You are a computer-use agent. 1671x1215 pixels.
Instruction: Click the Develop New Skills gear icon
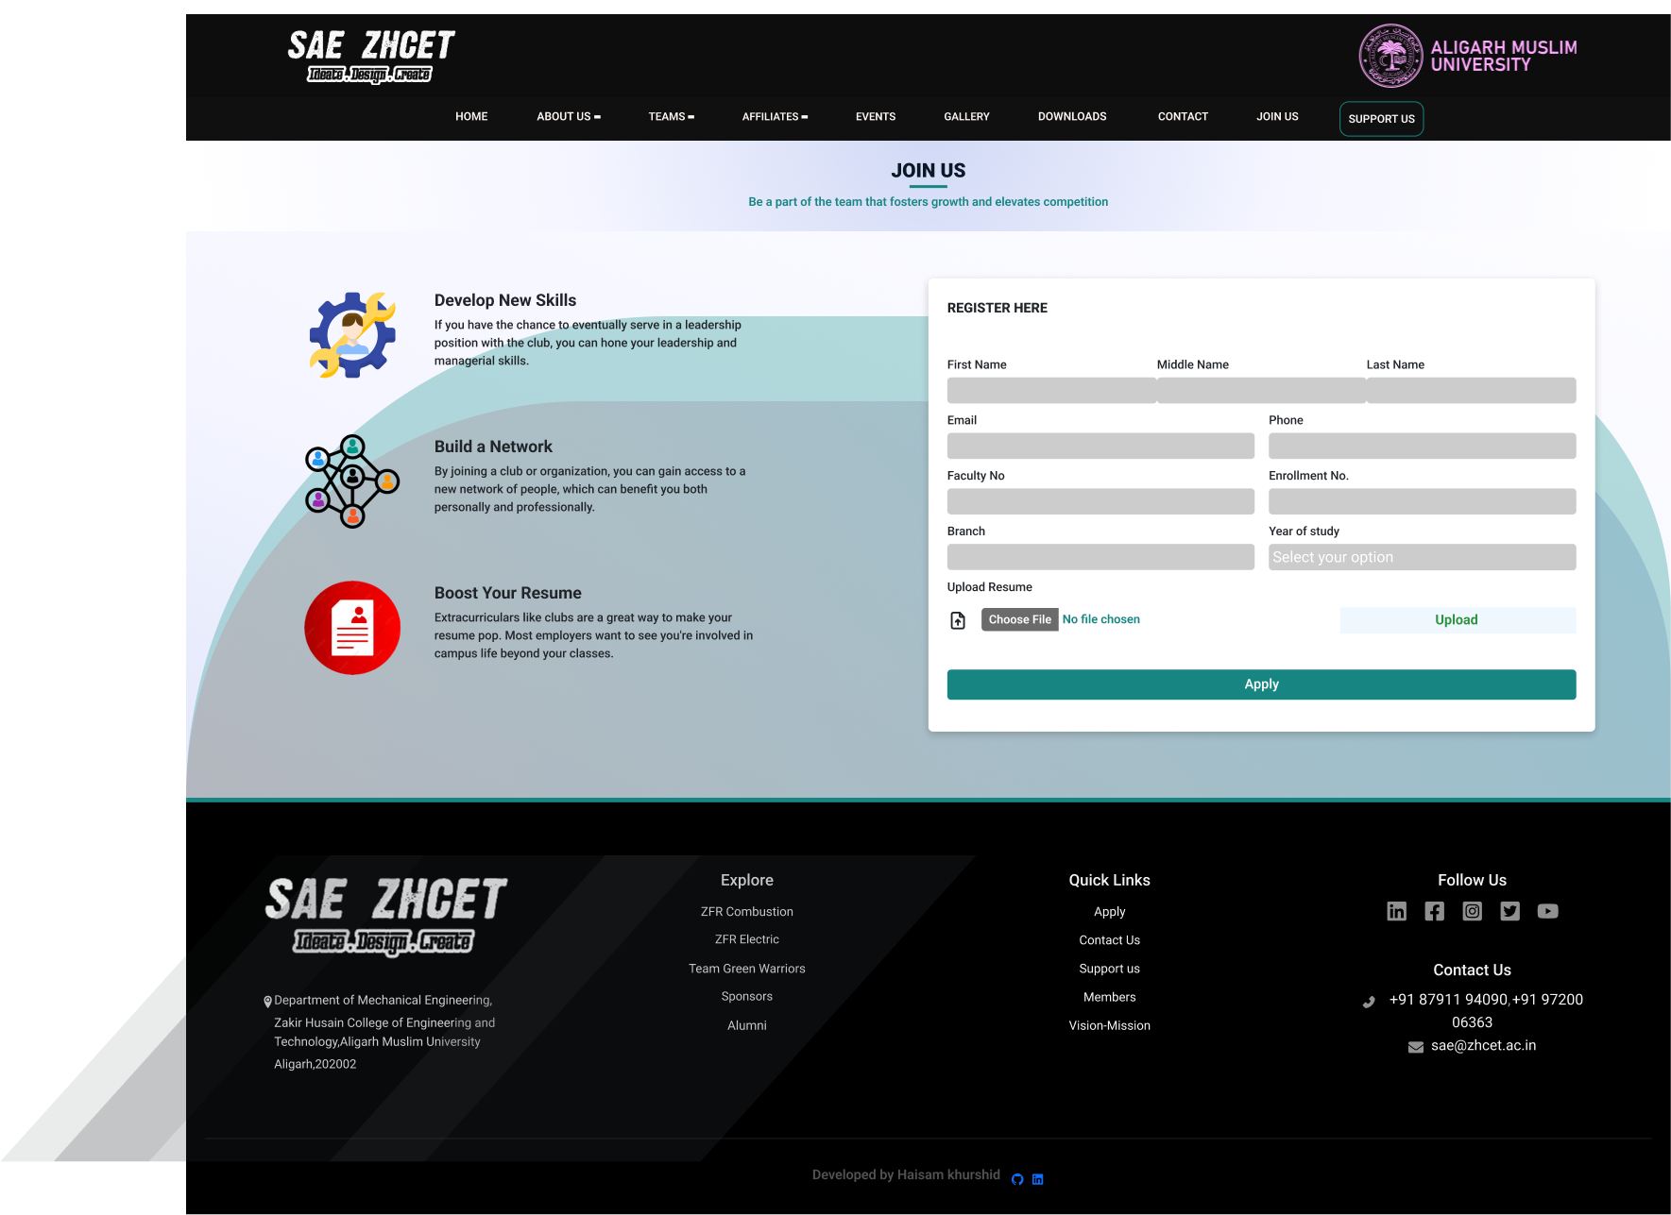[352, 335]
